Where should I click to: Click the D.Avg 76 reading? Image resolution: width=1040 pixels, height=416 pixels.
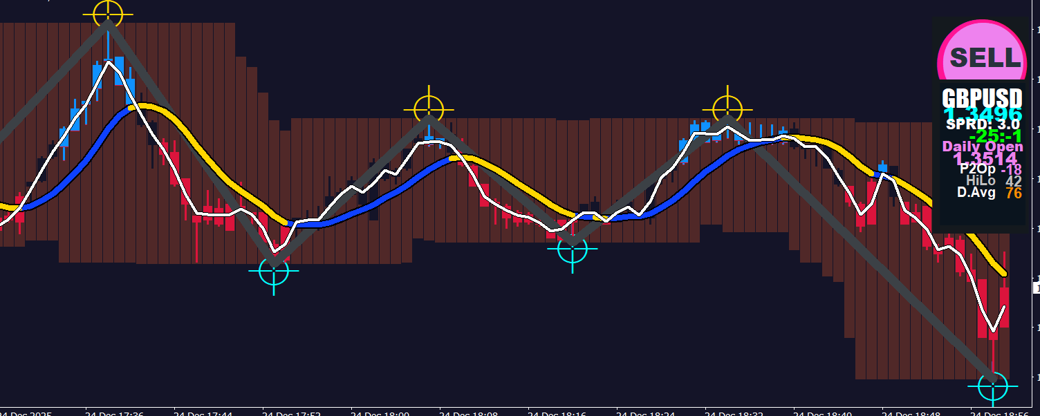989,192
